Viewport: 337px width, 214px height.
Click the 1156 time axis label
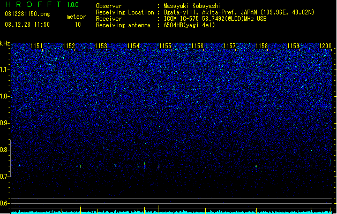coord(197,46)
